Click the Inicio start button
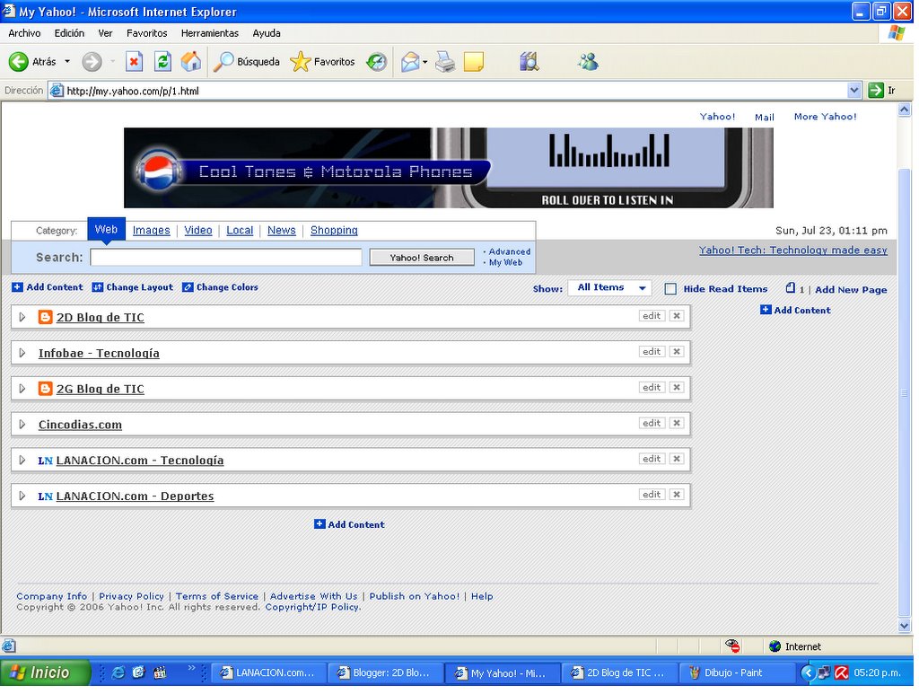Image resolution: width=919 pixels, height=694 pixels. 45,672
